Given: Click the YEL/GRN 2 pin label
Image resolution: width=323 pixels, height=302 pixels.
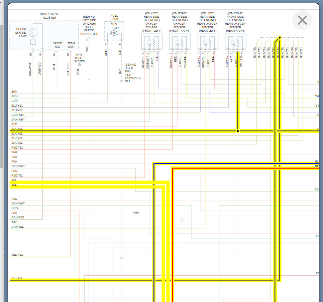Looking at the screenshot, I should click(x=185, y=60).
